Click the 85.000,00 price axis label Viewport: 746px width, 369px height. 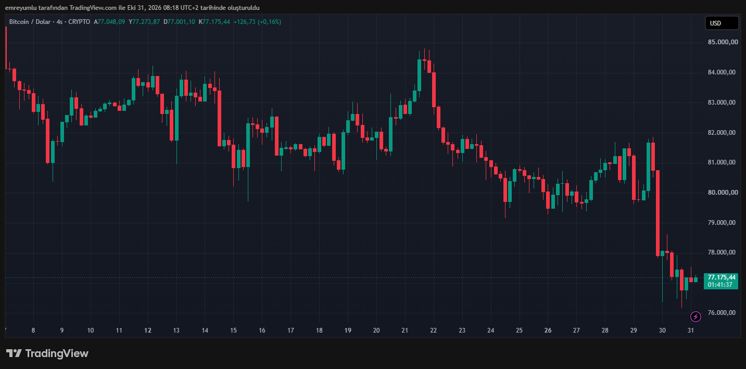(722, 42)
